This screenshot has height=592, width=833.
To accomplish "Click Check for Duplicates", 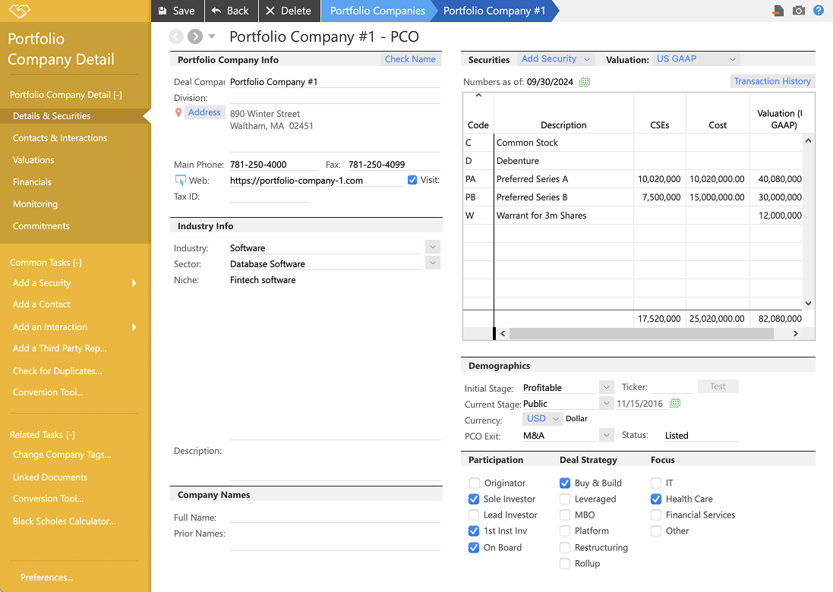I will point(58,371).
